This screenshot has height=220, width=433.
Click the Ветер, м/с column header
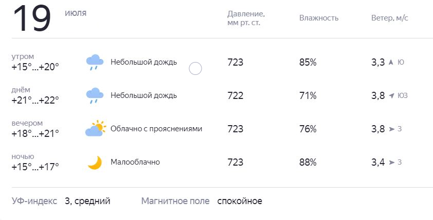(x=389, y=18)
